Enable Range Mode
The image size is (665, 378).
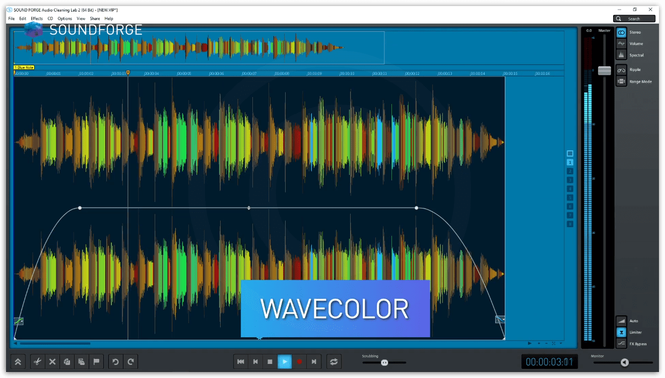pyautogui.click(x=622, y=81)
